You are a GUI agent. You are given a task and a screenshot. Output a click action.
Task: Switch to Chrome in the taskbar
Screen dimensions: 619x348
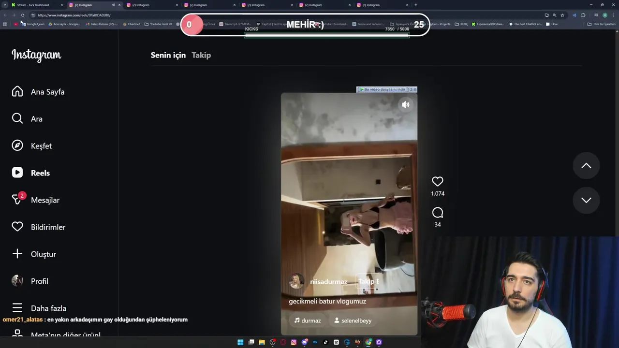click(368, 342)
